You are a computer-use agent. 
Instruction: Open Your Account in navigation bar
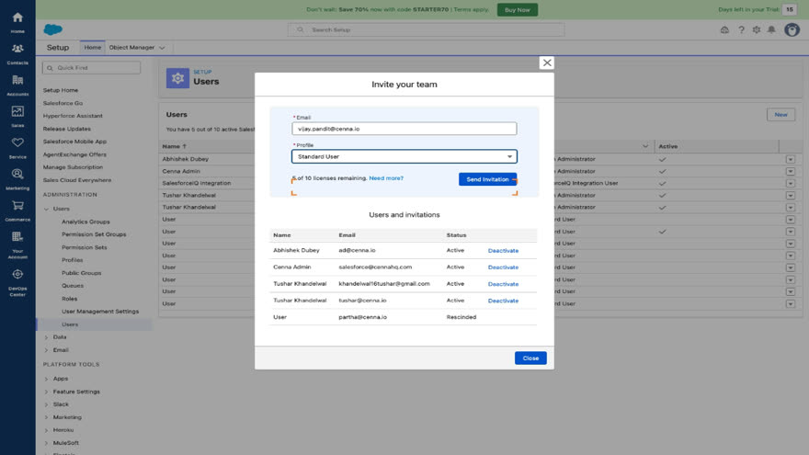coord(17,245)
